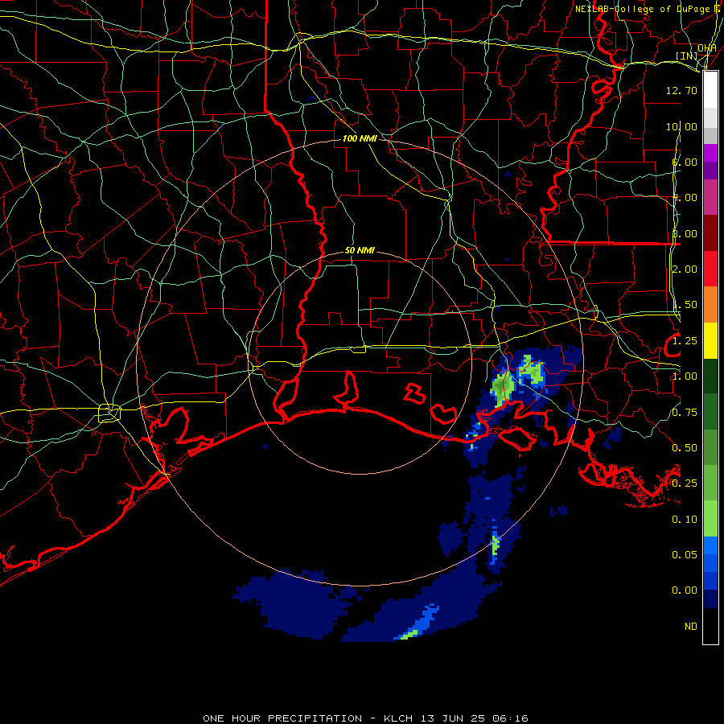Click the orange swatch beside 1.50

[x=710, y=305]
